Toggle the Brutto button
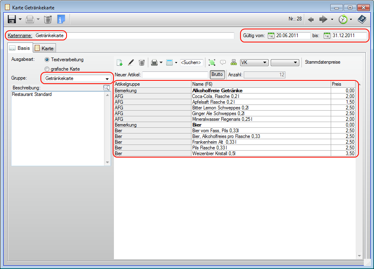The width and height of the screenshot is (374, 269). coord(217,75)
